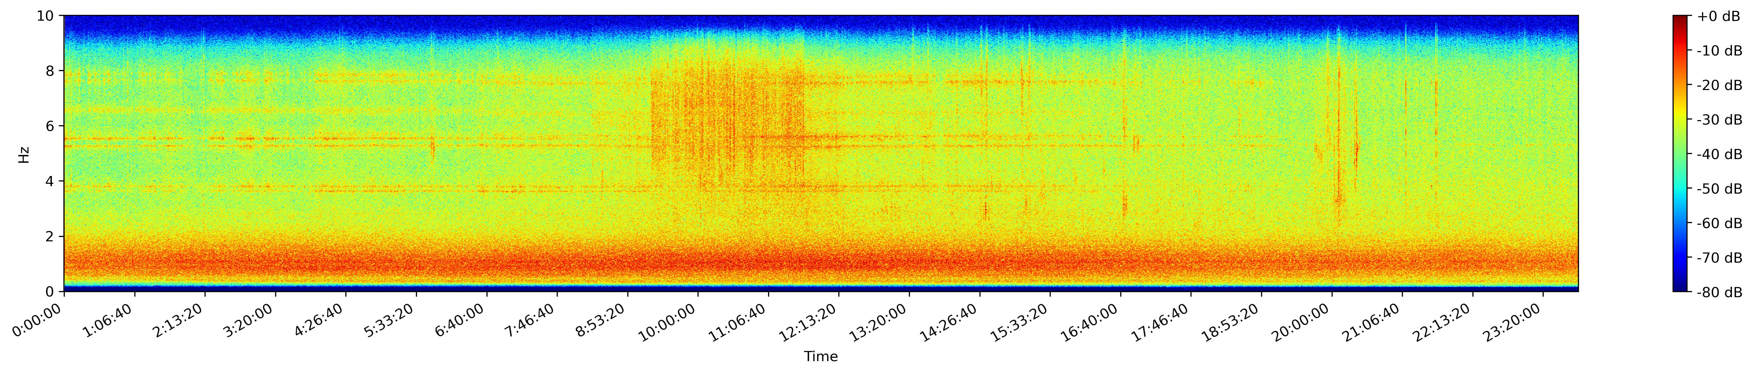Click the -60 dB colorbar label
The image size is (1753, 374).
click(1720, 223)
